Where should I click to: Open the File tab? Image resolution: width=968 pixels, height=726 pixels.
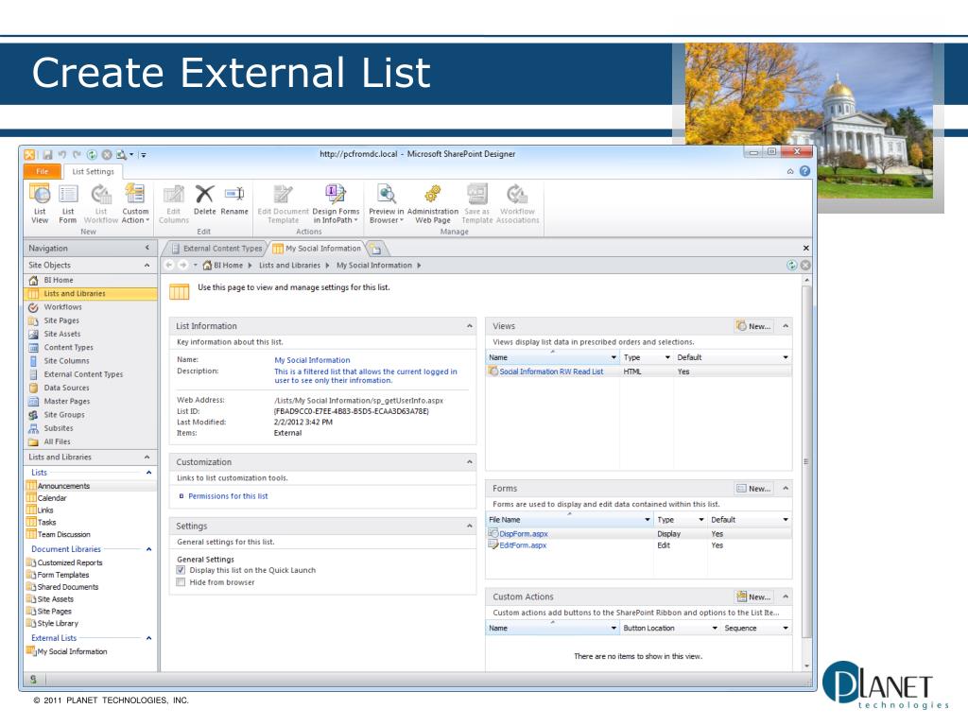(x=42, y=172)
